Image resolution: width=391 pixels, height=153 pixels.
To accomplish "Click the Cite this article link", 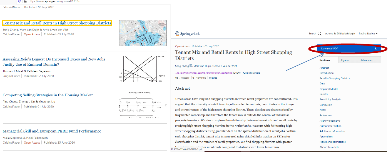I will point(251,73).
